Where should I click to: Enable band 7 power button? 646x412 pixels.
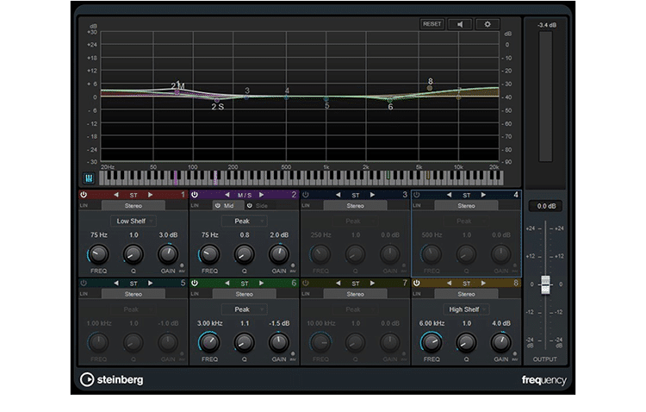[x=306, y=283]
